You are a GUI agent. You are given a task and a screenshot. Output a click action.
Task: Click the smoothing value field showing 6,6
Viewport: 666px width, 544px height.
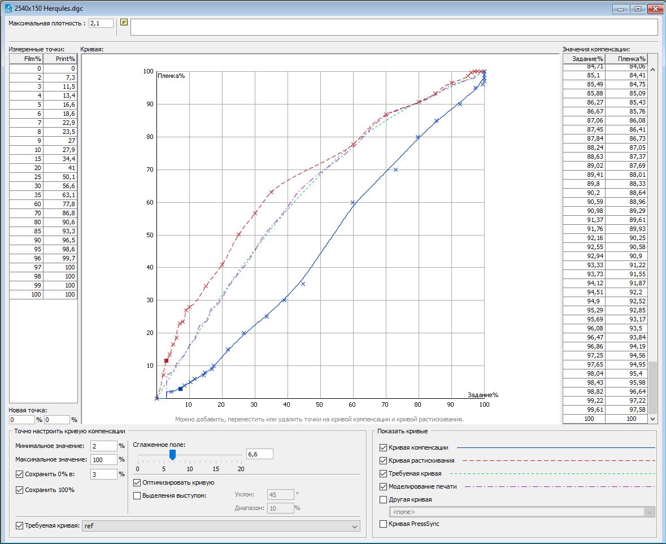coord(259,454)
